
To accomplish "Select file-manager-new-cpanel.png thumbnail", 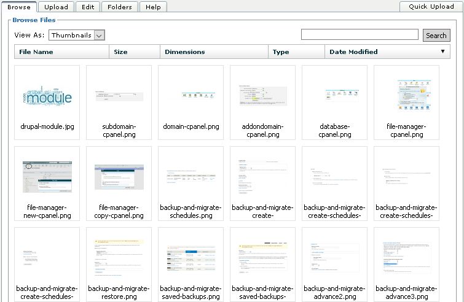I will click(x=47, y=177).
